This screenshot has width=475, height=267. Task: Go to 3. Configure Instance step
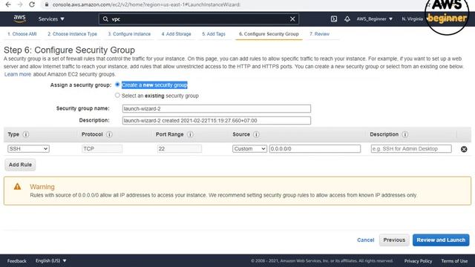129,34
